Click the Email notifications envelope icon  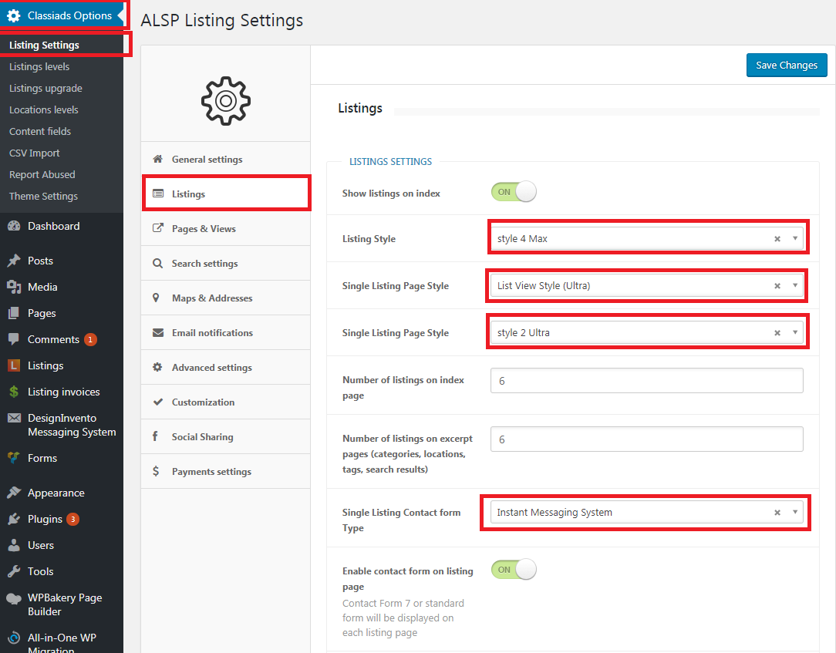tap(158, 332)
